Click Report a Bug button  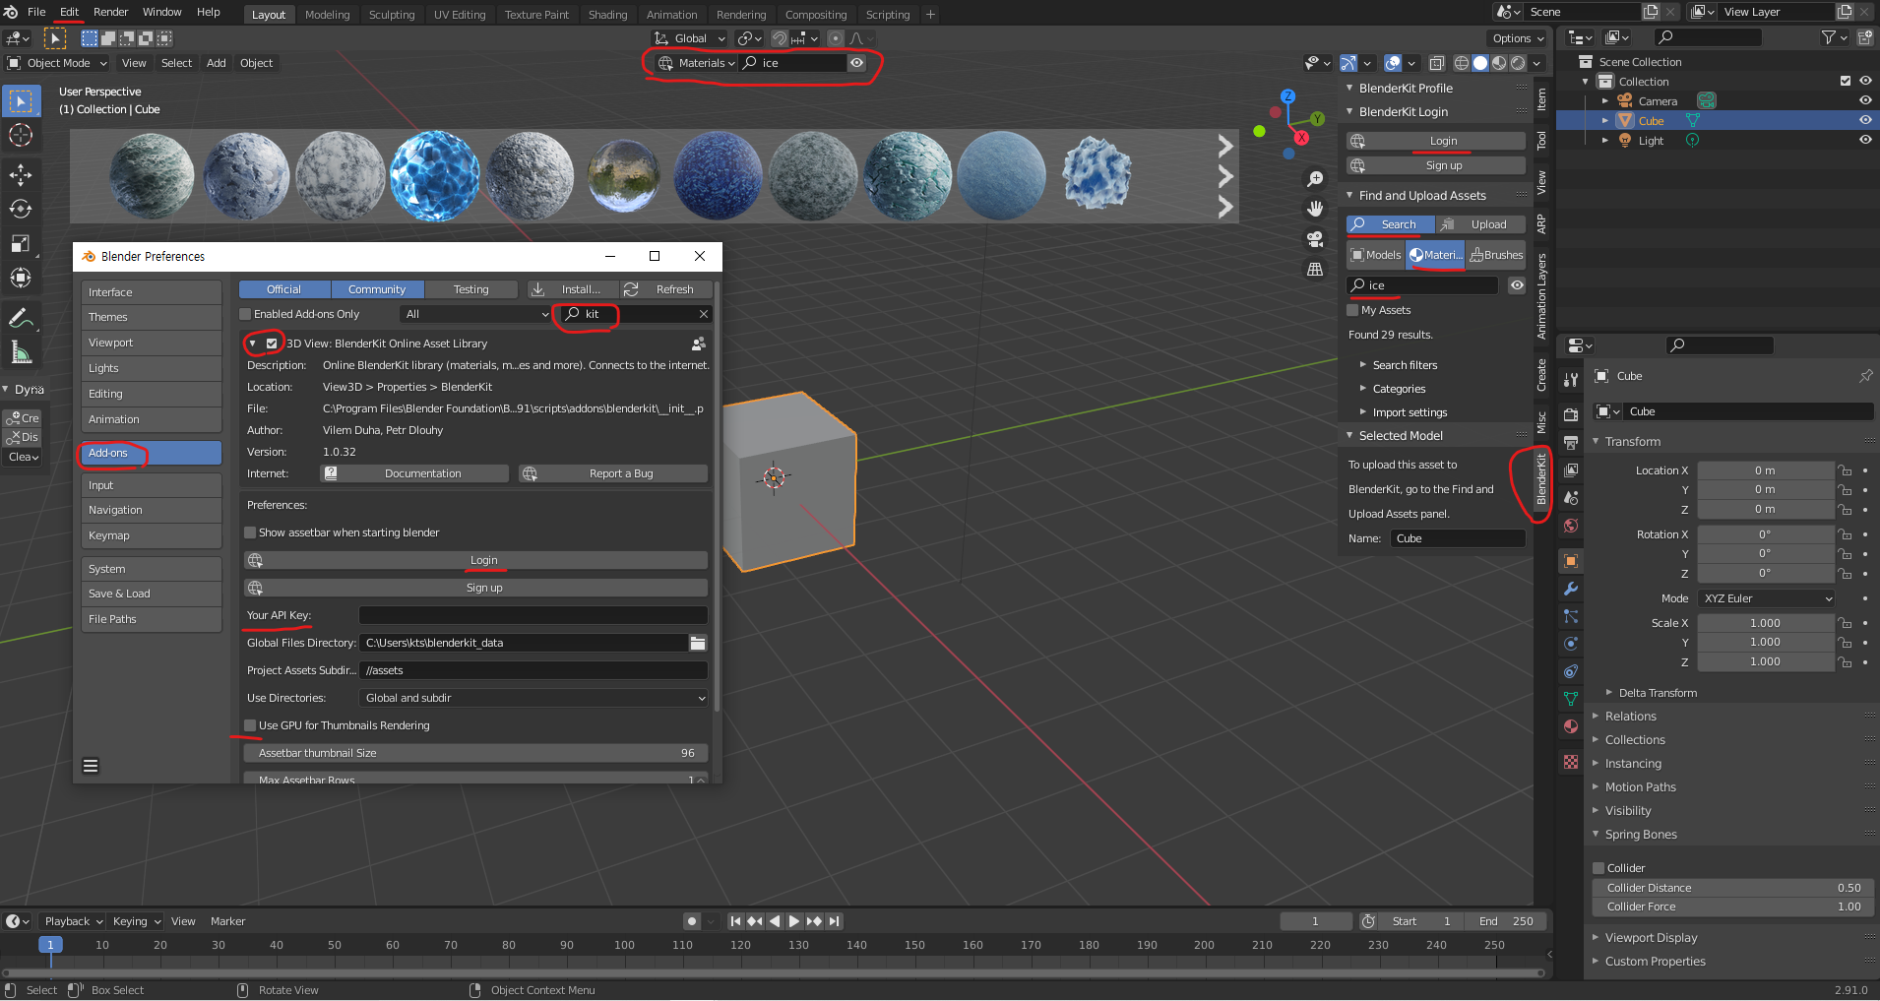point(613,473)
